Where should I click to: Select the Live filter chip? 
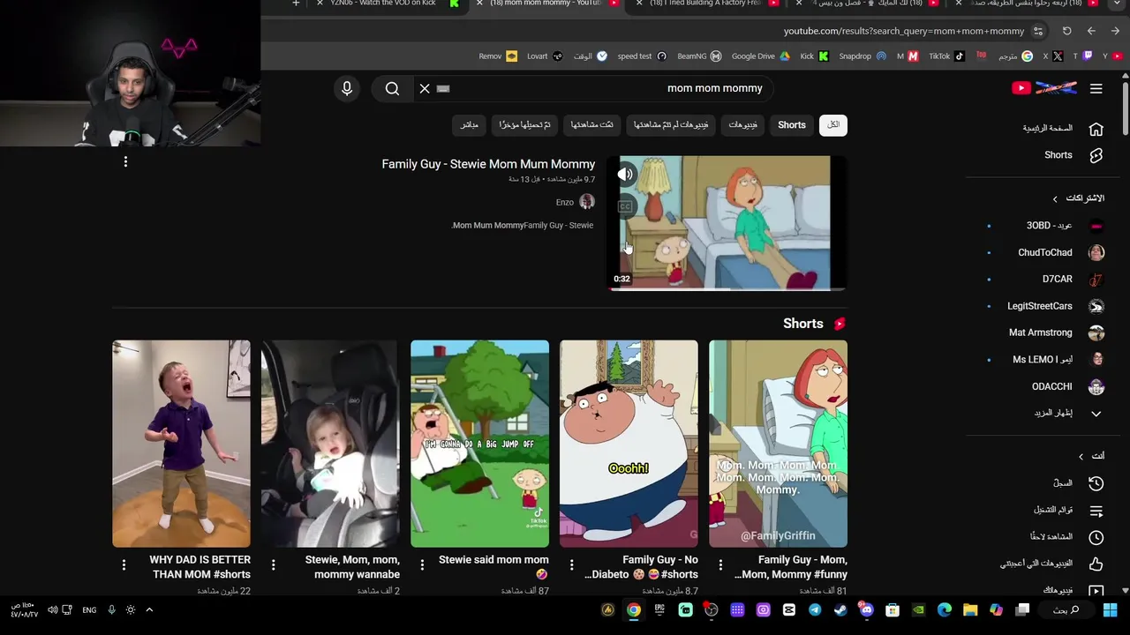(x=469, y=125)
